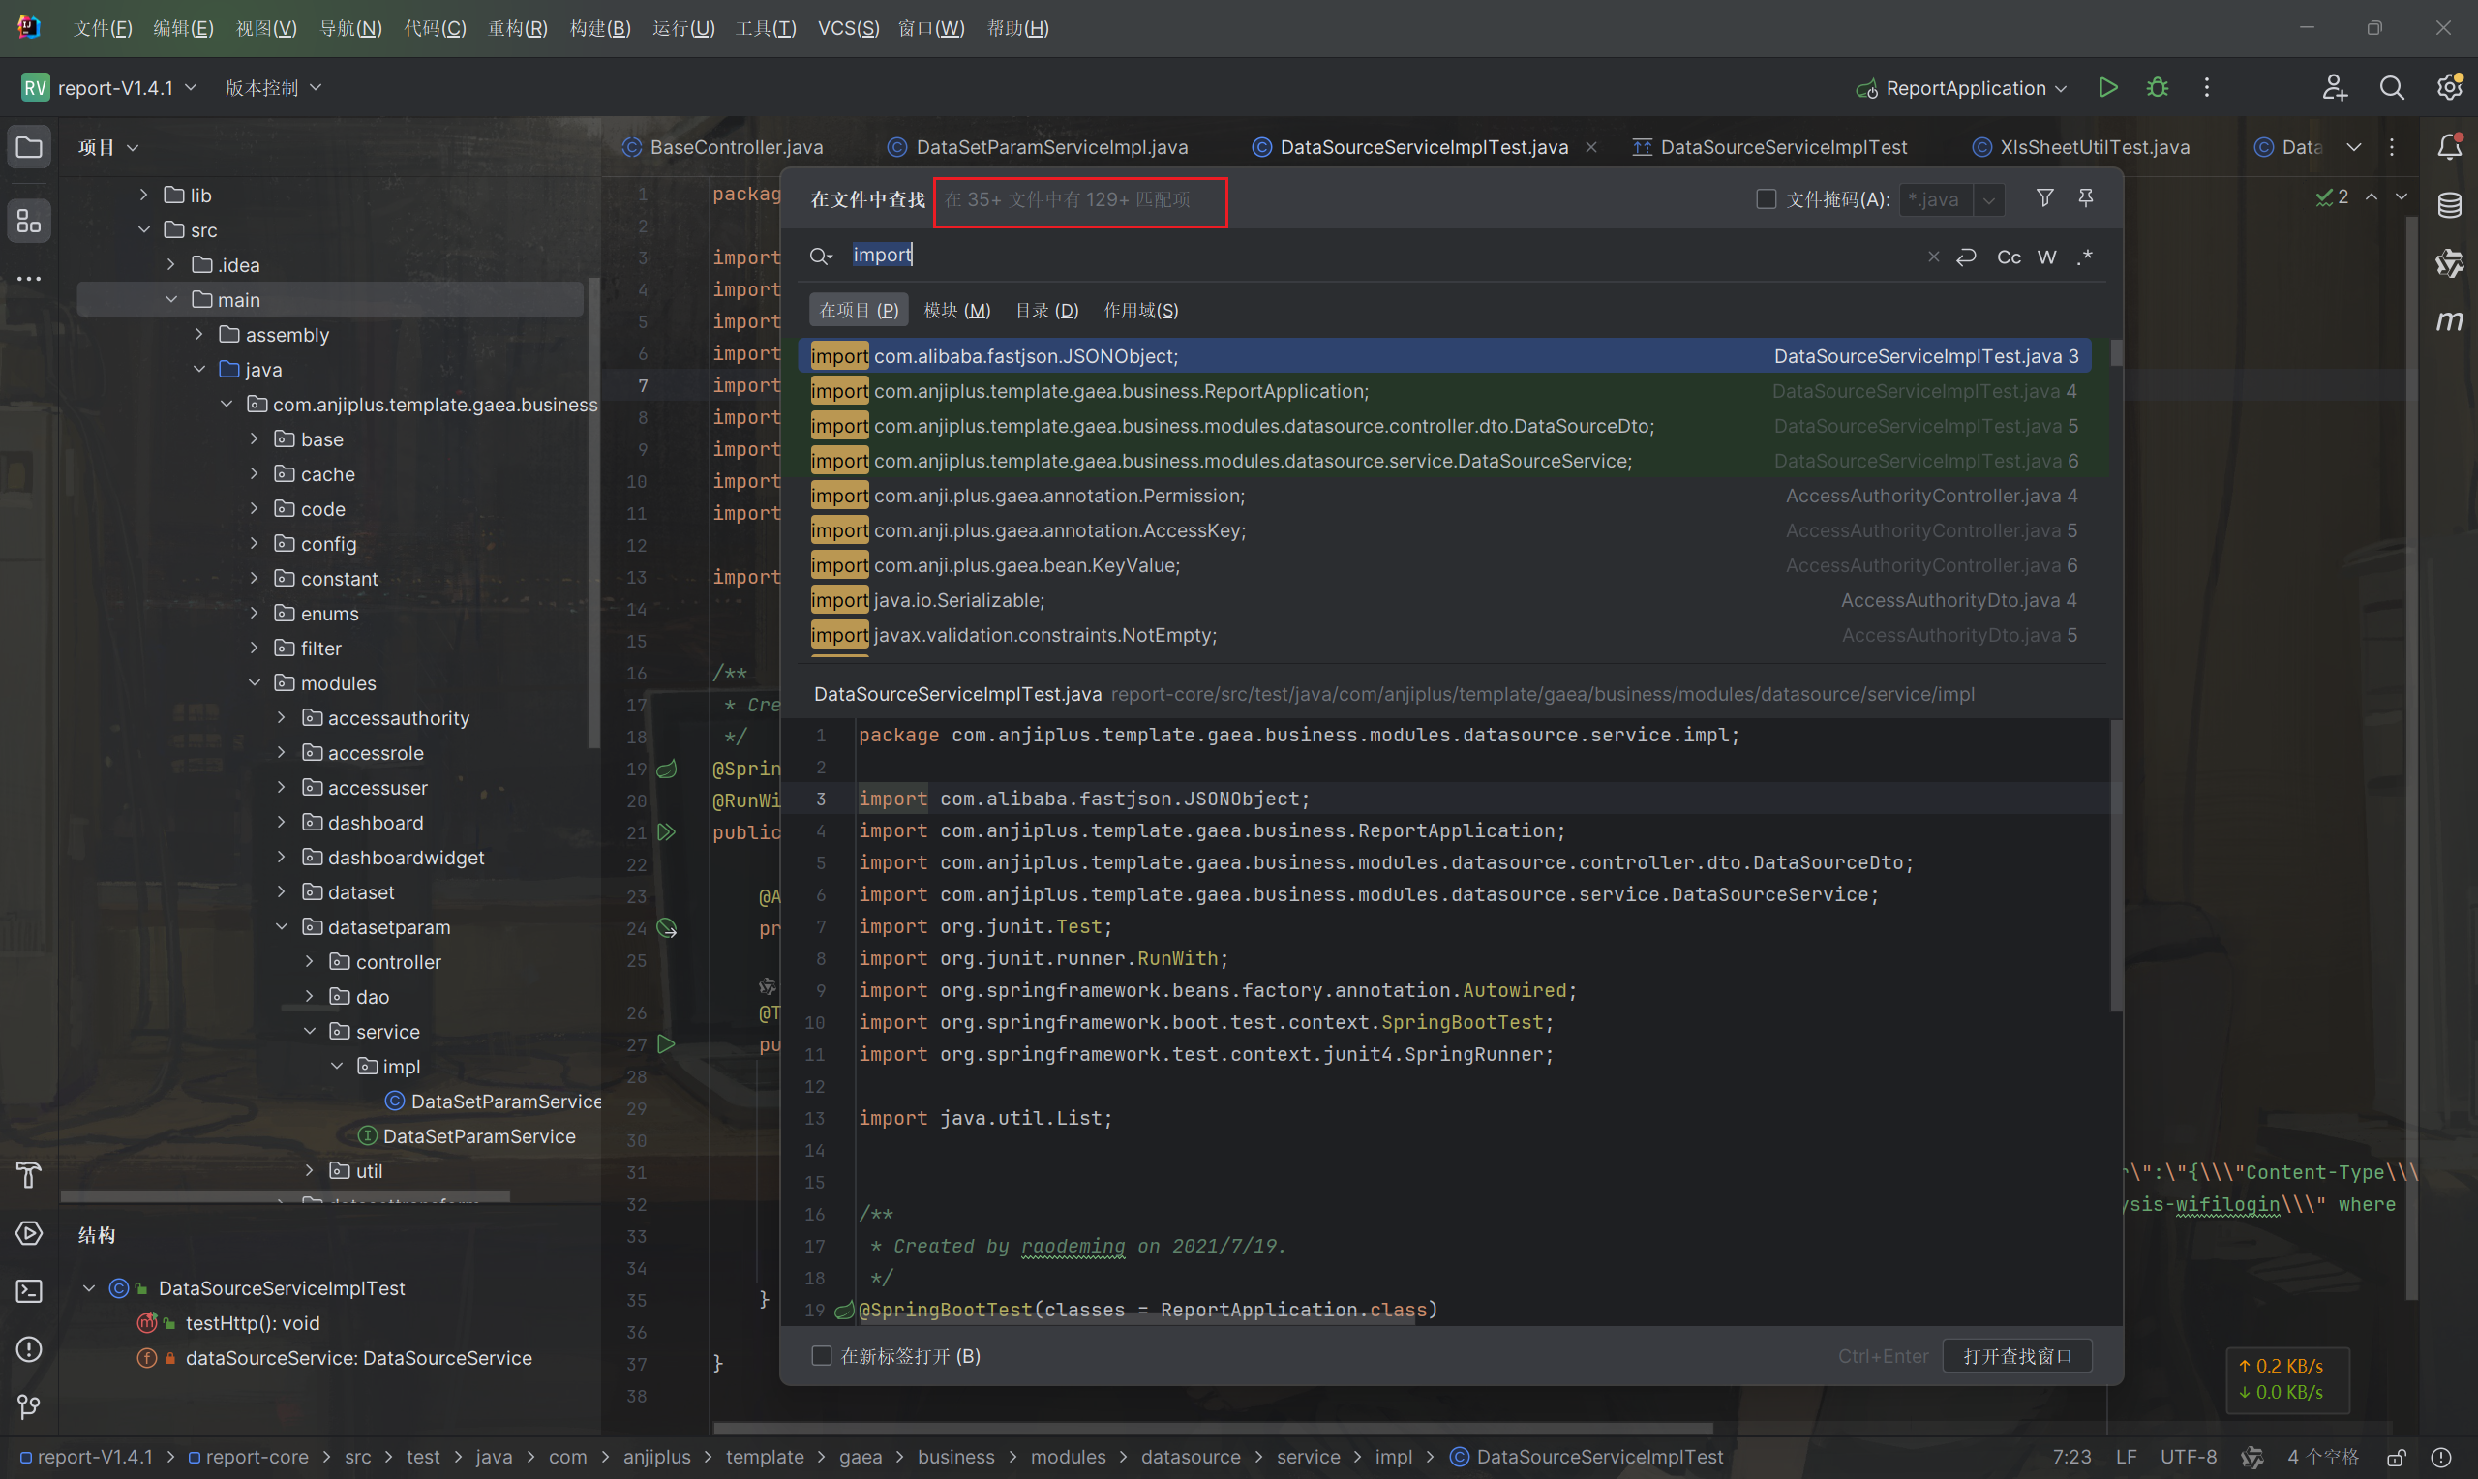Select the Module scope tab
2478x1479 pixels.
[956, 310]
